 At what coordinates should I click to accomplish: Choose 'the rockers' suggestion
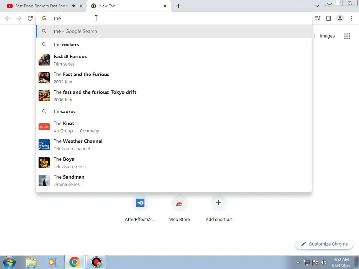pos(174,44)
